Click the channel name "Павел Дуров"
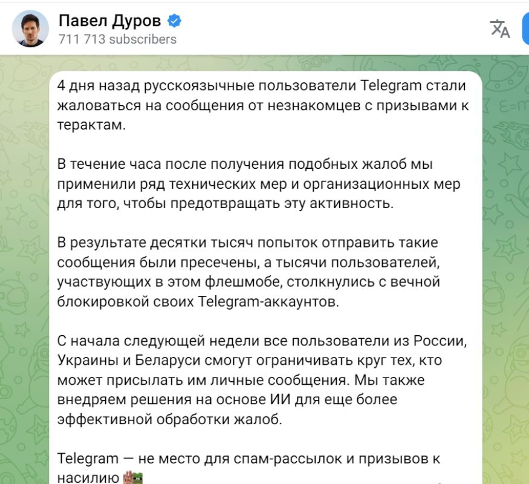Viewport: 529px width, 484px height. [x=109, y=21]
